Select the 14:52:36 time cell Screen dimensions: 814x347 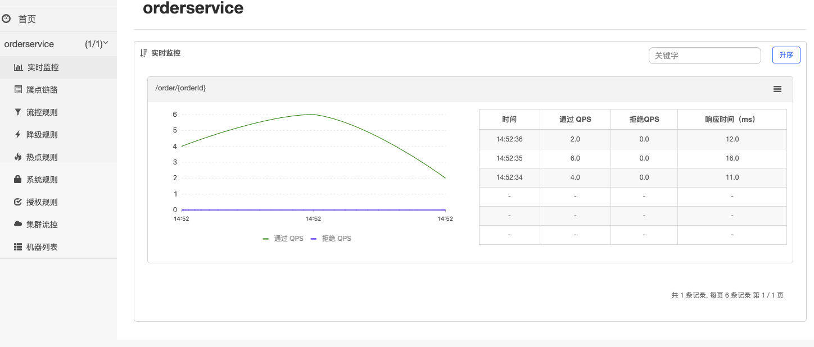(x=509, y=139)
